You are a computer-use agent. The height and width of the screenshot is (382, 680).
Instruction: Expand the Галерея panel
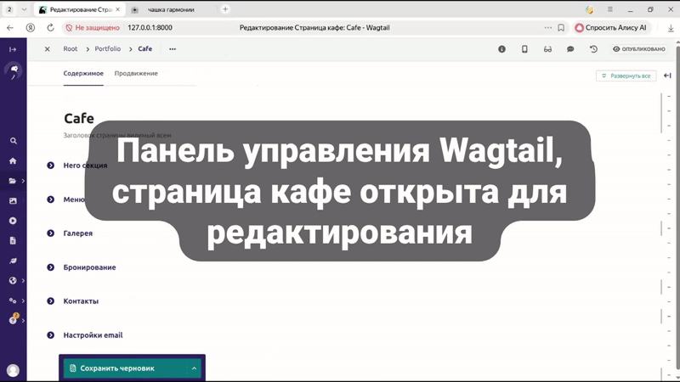click(51, 233)
